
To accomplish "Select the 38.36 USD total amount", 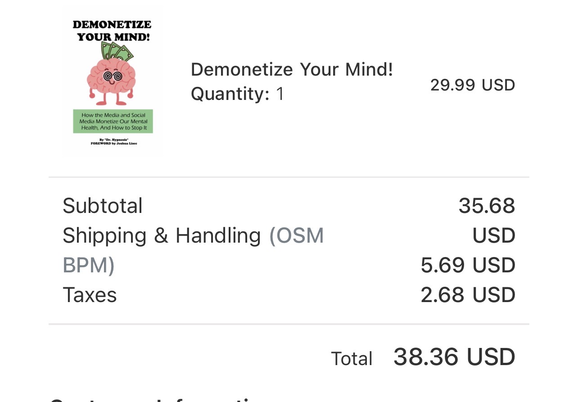I will pos(454,357).
